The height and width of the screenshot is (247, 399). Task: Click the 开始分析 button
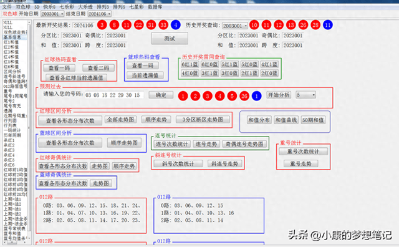coord(279,95)
